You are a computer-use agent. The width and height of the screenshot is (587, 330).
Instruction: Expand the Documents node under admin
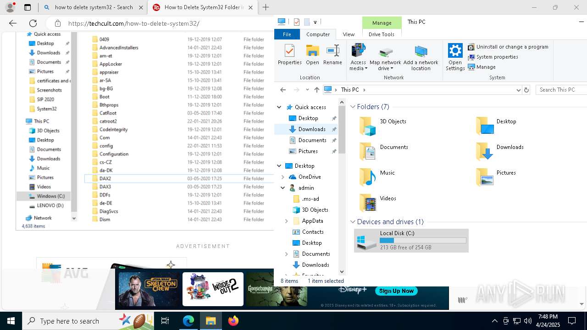[x=287, y=254]
